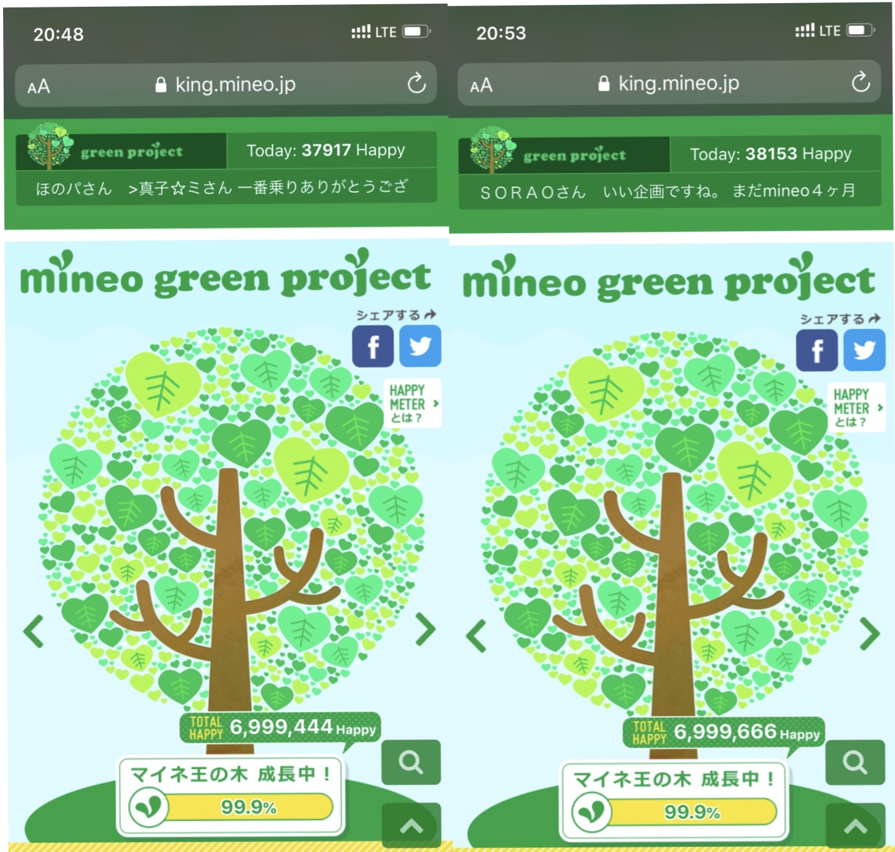Go to previous tree with left chevron, left screenshot
Screen dimensions: 895x852
coord(34,631)
